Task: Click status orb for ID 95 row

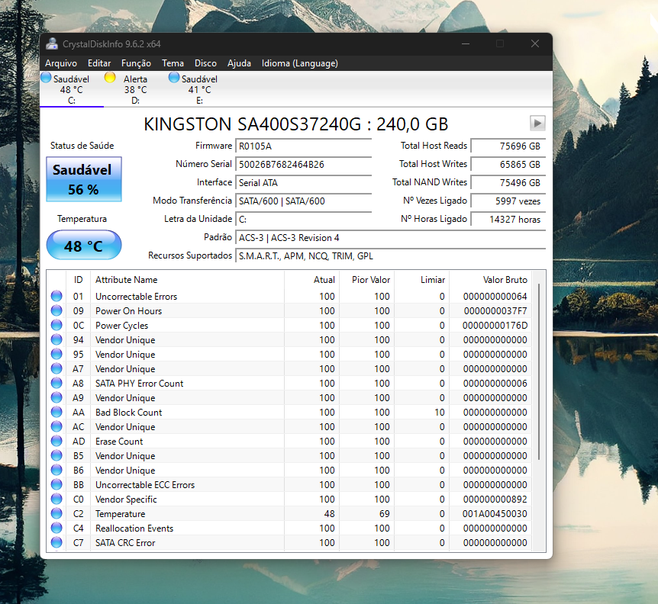Action: point(56,354)
